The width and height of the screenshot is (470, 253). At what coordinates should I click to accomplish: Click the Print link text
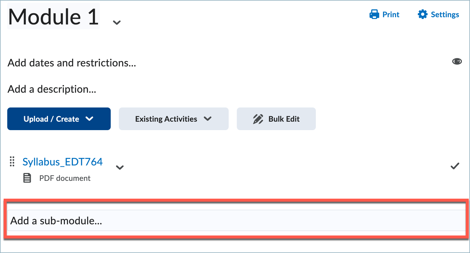[391, 14]
